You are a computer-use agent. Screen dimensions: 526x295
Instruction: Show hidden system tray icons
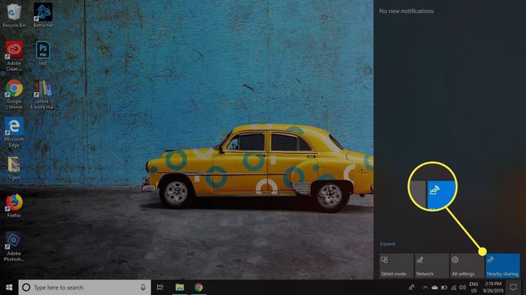point(425,287)
